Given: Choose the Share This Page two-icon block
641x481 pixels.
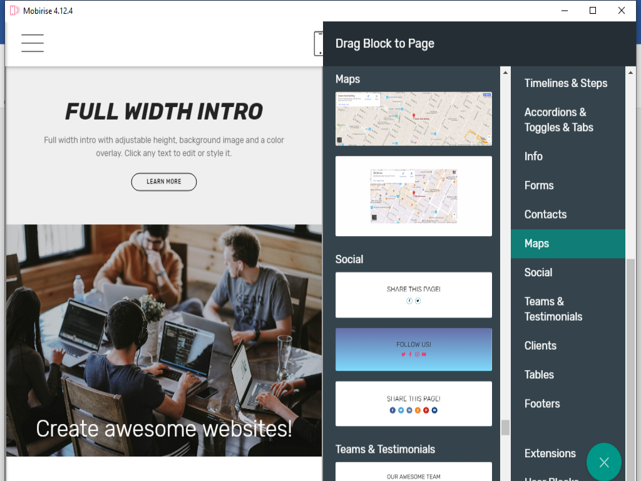Looking at the screenshot, I should pyautogui.click(x=413, y=295).
